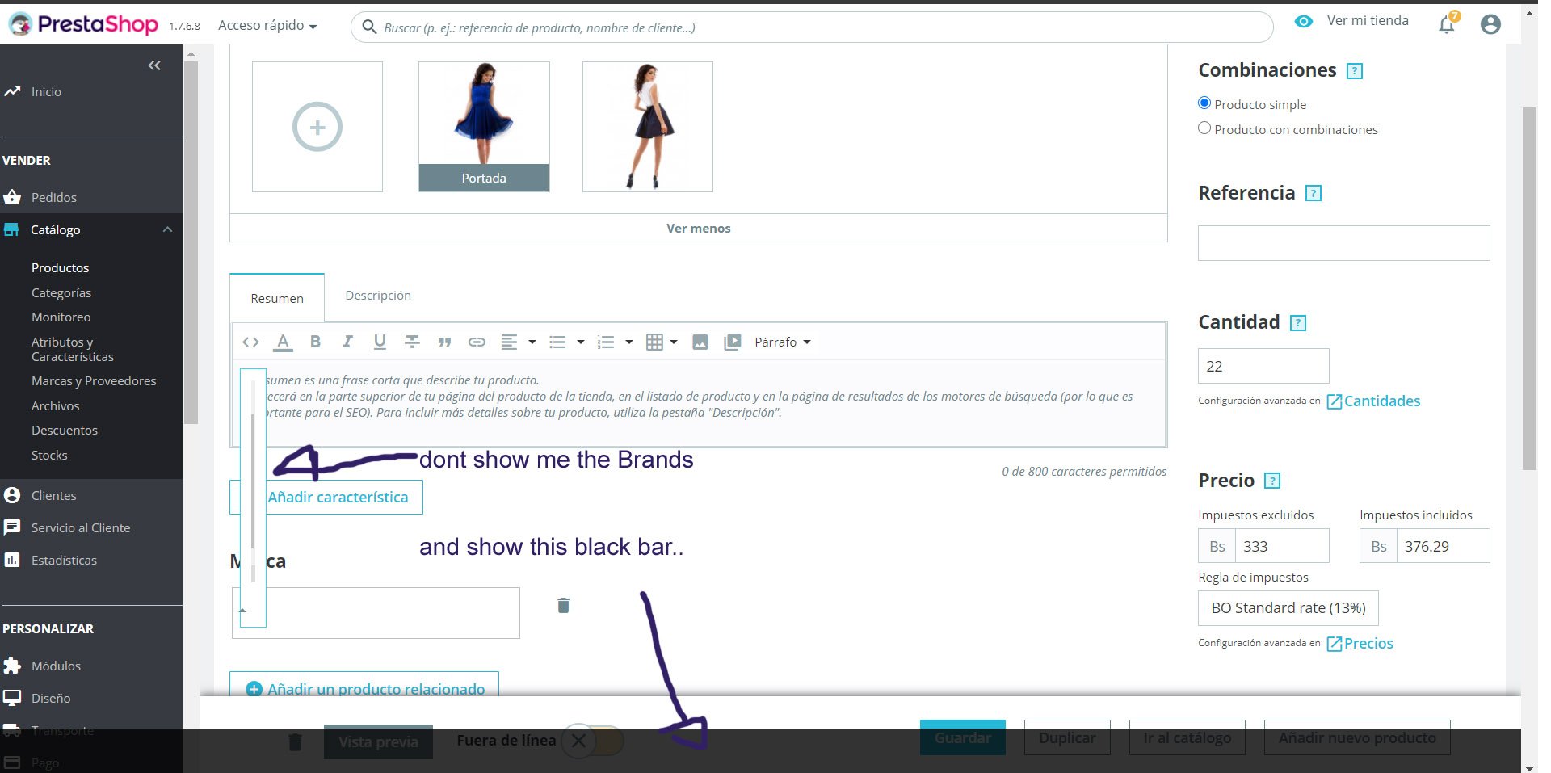1551x773 pixels.
Task: Open the Cantidades advanced settings link
Action: click(x=1373, y=401)
